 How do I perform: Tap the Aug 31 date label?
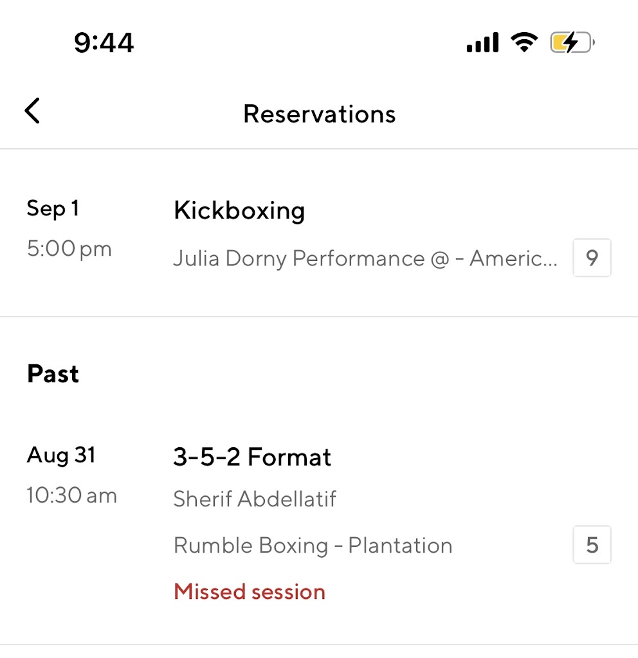61,455
